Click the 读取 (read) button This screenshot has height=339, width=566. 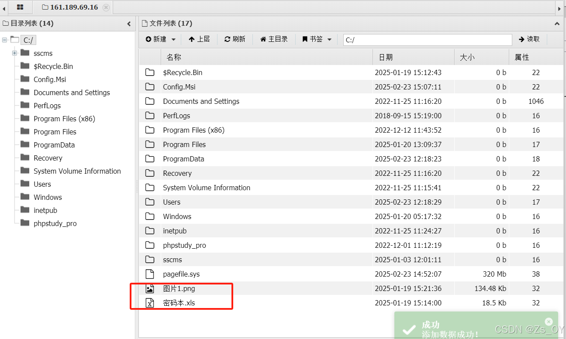point(529,39)
